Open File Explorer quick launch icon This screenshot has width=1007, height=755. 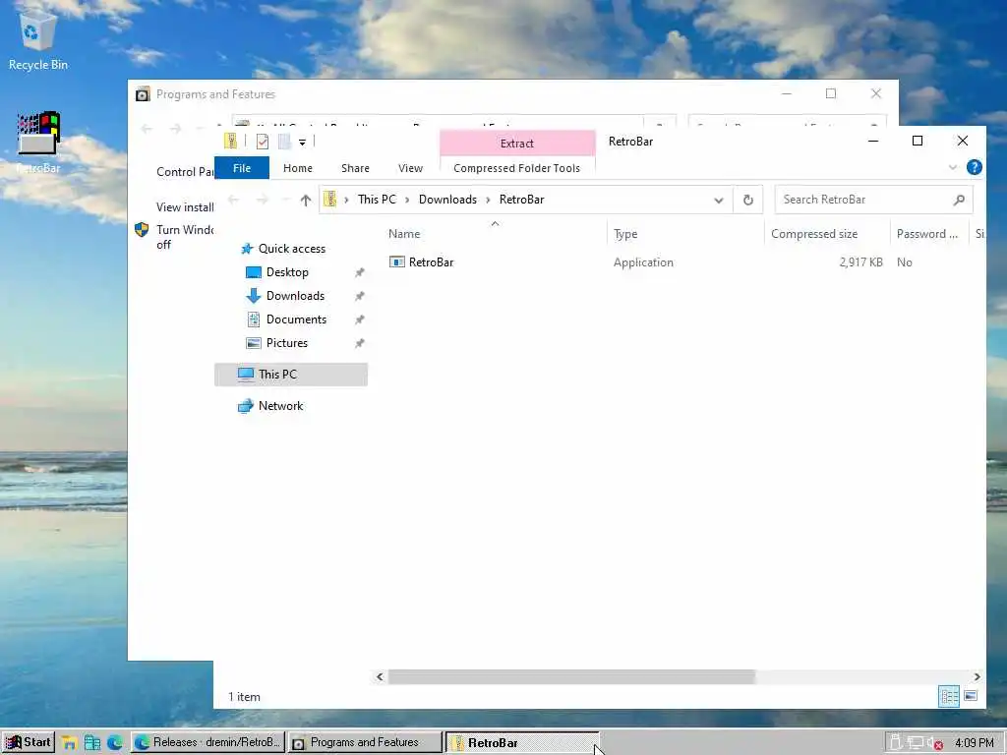(x=70, y=743)
